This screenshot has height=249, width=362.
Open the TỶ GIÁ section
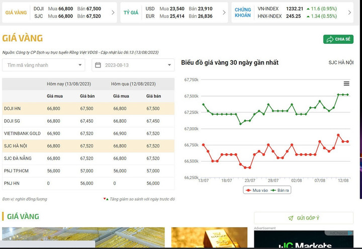[131, 13]
